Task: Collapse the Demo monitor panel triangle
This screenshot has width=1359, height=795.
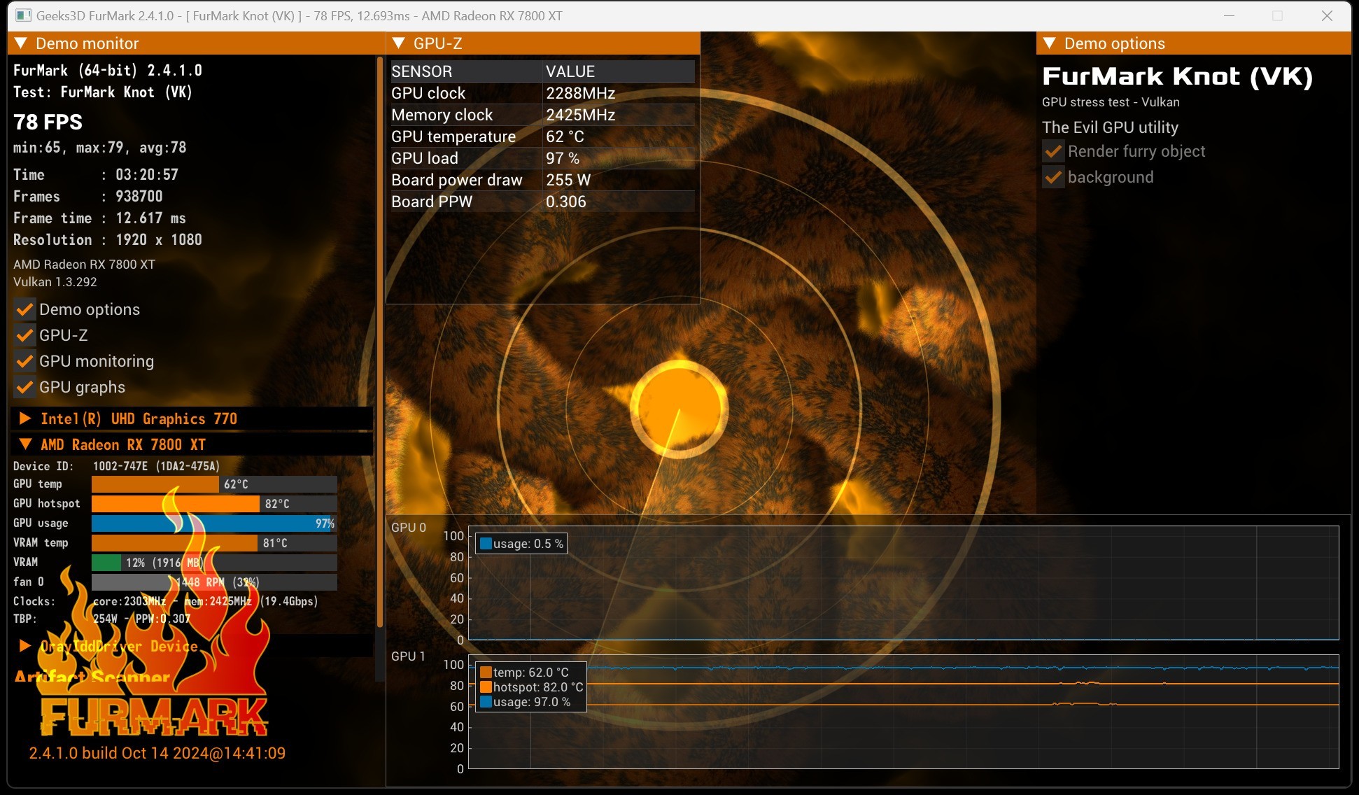Action: point(21,43)
